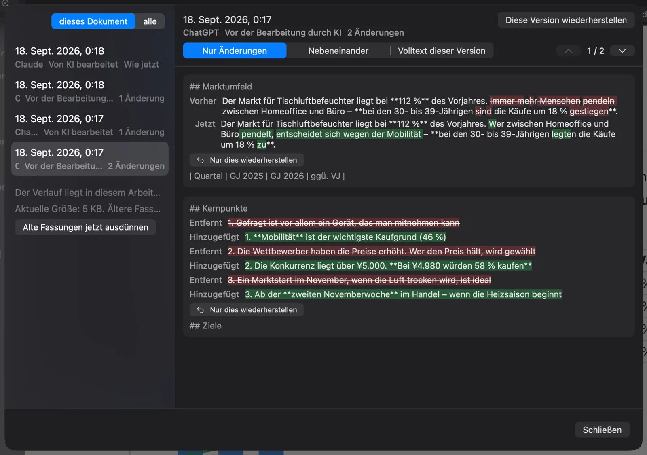
Task: Click the zoom magnifier icon at top-left
Action: [5, 3]
